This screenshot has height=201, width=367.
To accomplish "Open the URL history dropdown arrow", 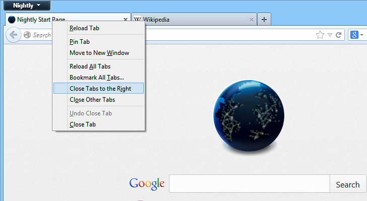I will tap(330, 35).
